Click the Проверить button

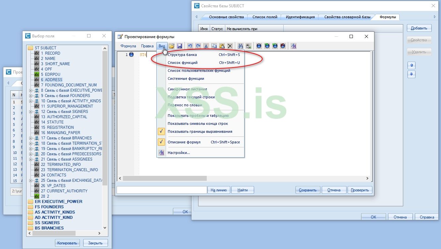[360, 190]
